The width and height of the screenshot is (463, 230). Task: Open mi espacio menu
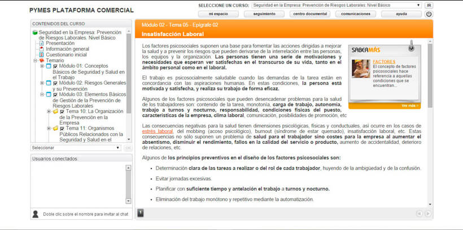218,14
